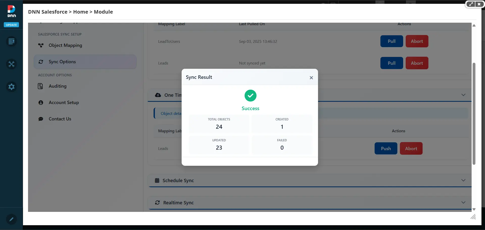485x230 pixels.
Task: Click the Auditing document icon
Action: click(x=40, y=86)
